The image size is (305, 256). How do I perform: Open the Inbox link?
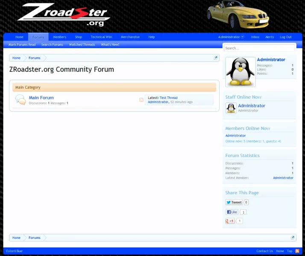255,37
